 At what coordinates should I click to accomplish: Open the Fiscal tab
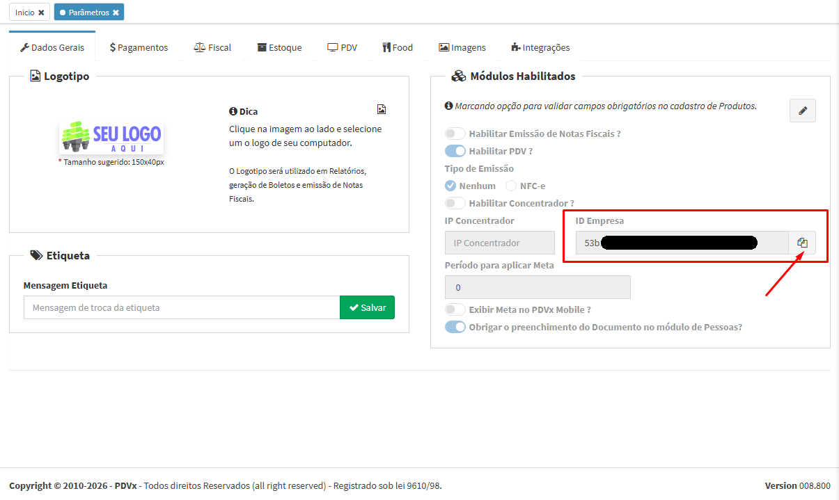click(212, 47)
